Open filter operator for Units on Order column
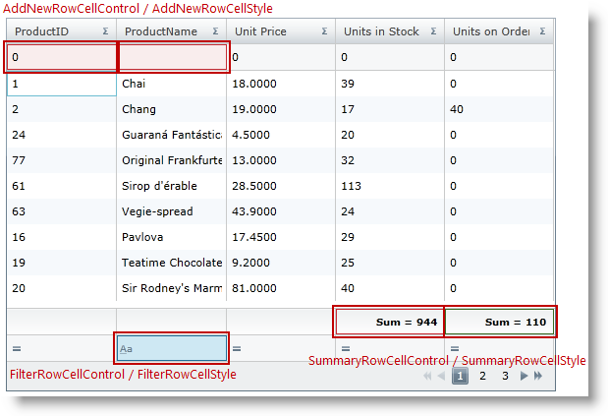The height and width of the screenshot is (416, 608). 455,348
